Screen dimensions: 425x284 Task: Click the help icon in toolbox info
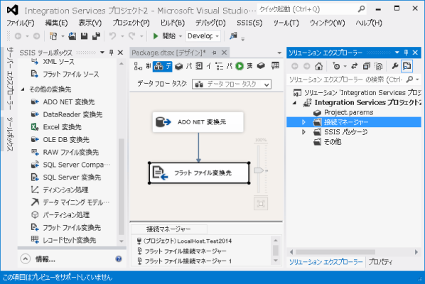(119, 259)
